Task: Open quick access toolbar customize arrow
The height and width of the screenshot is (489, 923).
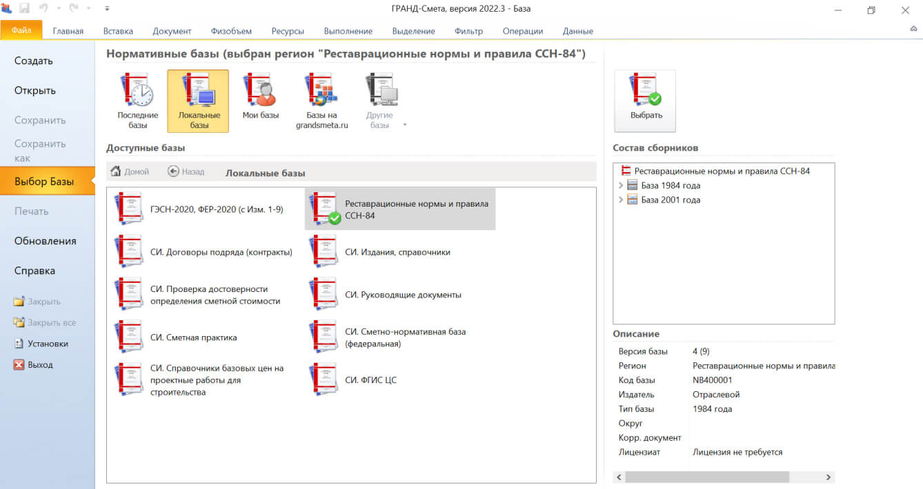Action: pos(107,9)
